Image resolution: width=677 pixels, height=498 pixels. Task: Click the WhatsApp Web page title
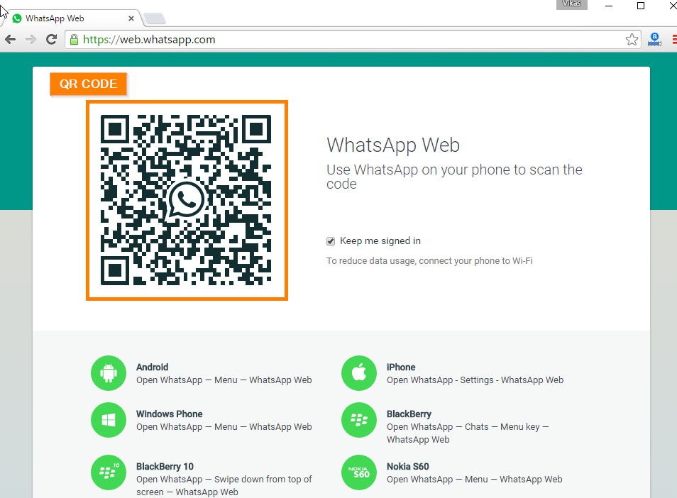tap(393, 145)
